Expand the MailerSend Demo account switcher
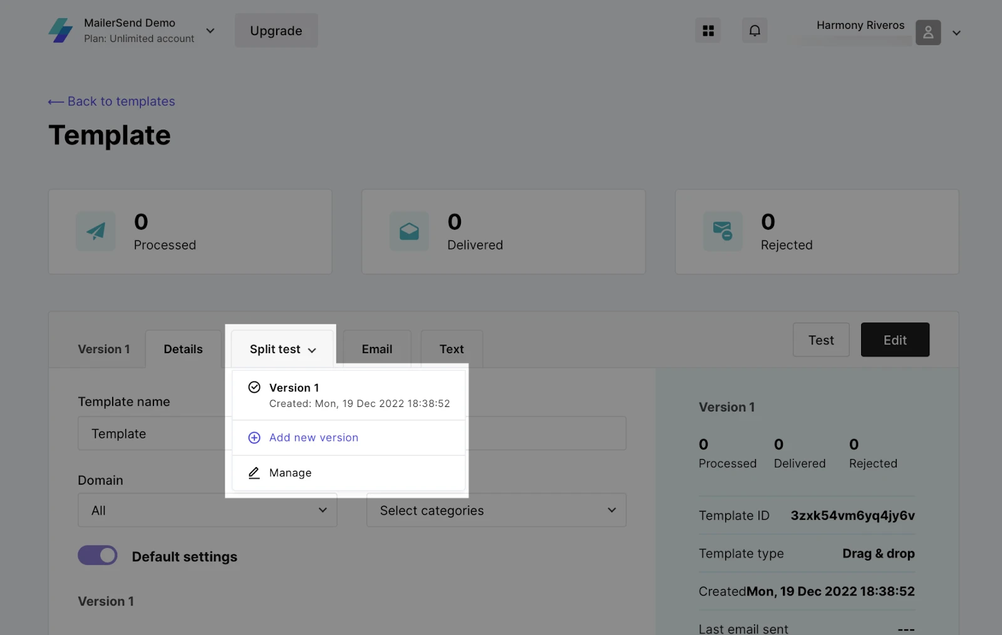The height and width of the screenshot is (635, 1002). coord(210,31)
